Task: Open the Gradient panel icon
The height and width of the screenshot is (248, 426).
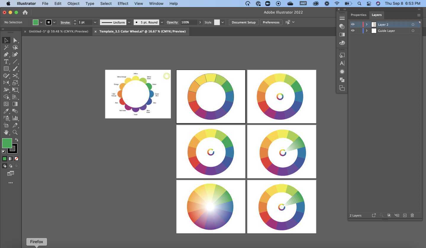Action: tap(342, 35)
